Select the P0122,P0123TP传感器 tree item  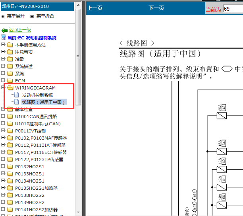(x=39, y=160)
